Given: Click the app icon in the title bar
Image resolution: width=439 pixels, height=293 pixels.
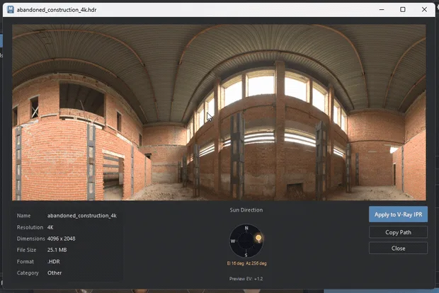Looking at the screenshot, I should point(11,9).
